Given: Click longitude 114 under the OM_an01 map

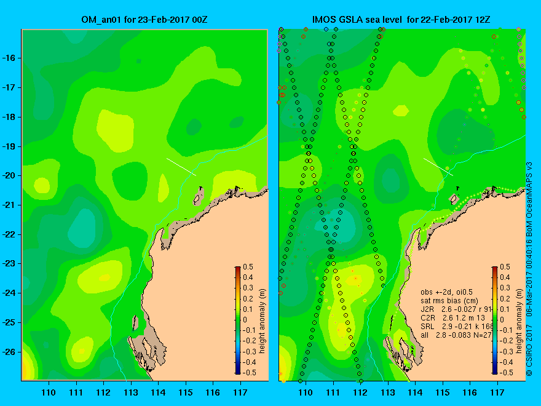Looking at the screenshot, I should [158, 392].
